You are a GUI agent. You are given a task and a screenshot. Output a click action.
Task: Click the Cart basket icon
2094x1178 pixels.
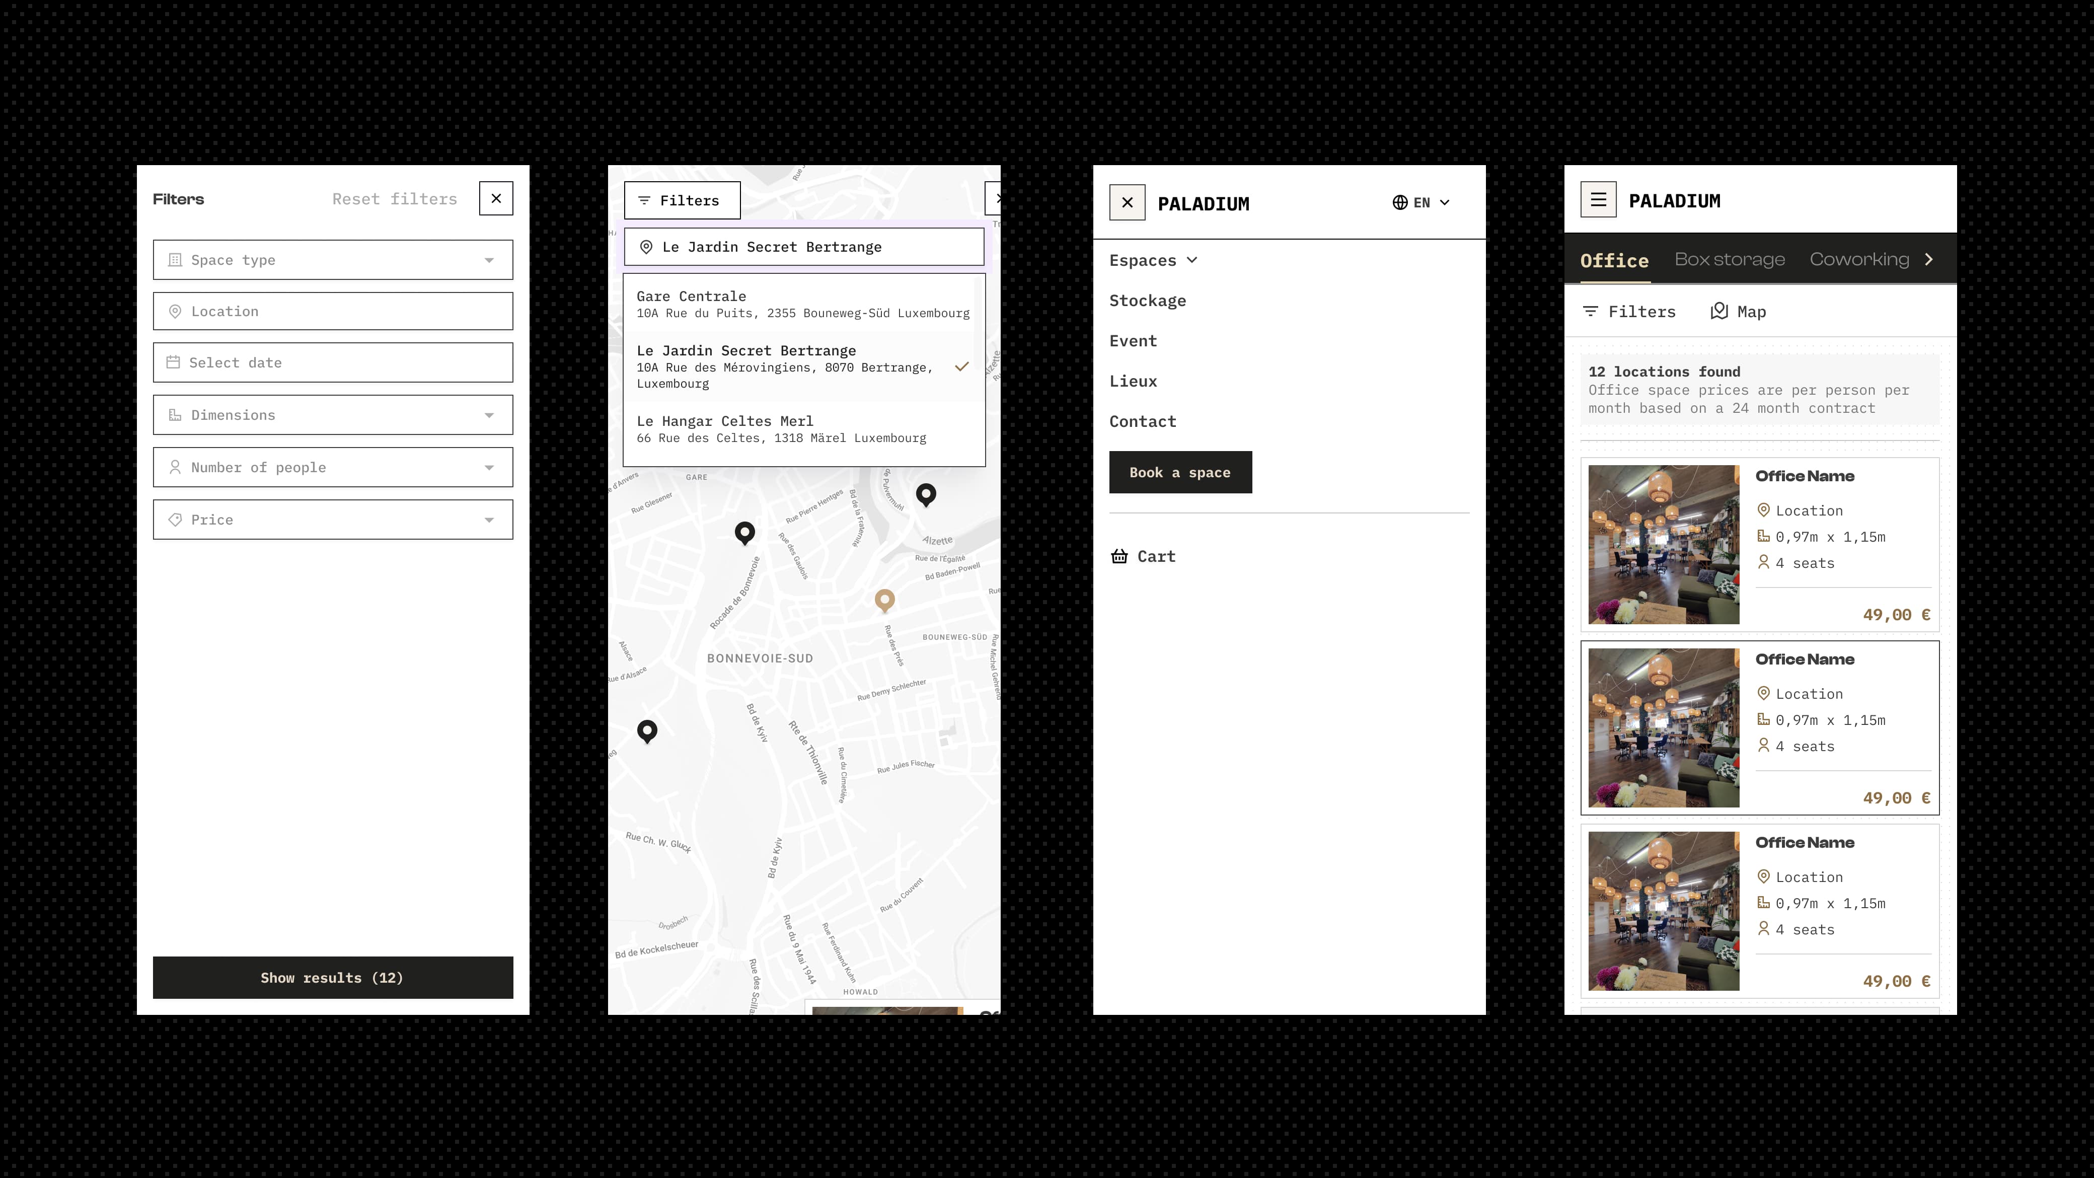click(1119, 556)
